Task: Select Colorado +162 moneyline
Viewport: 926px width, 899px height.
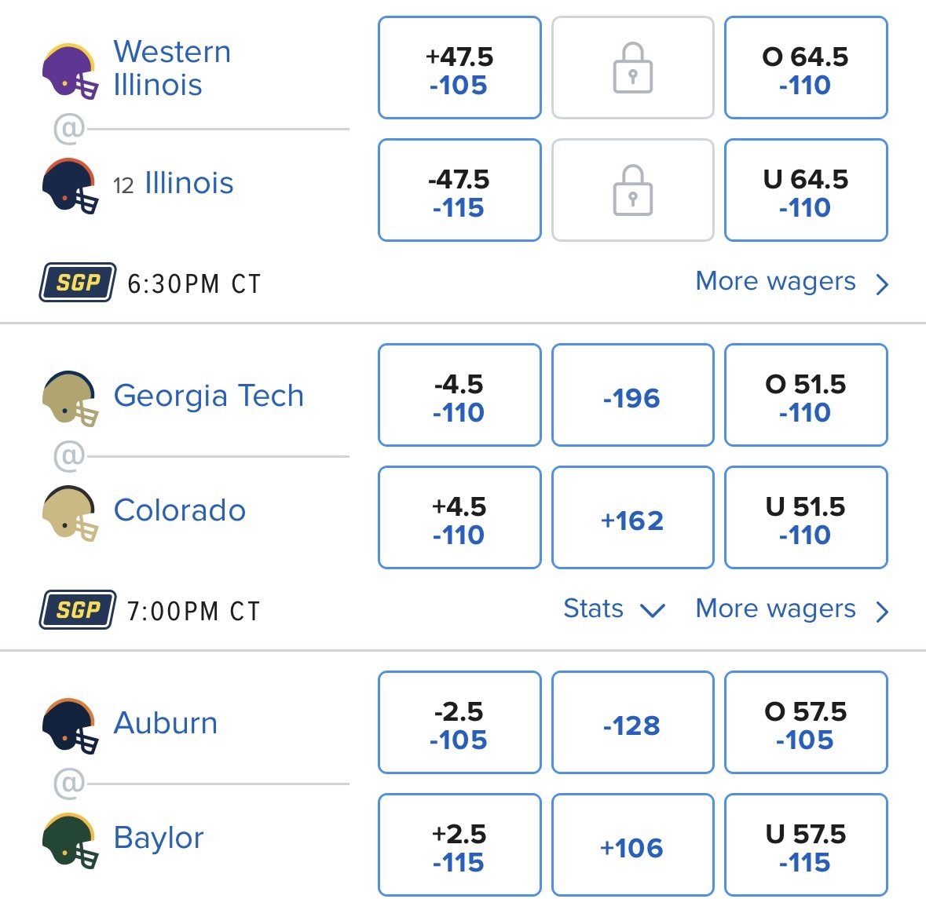Action: (632, 517)
